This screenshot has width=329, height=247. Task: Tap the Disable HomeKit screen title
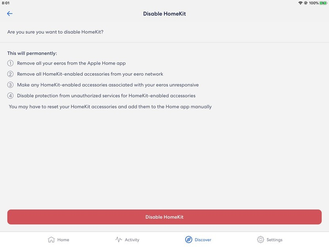pyautogui.click(x=164, y=13)
